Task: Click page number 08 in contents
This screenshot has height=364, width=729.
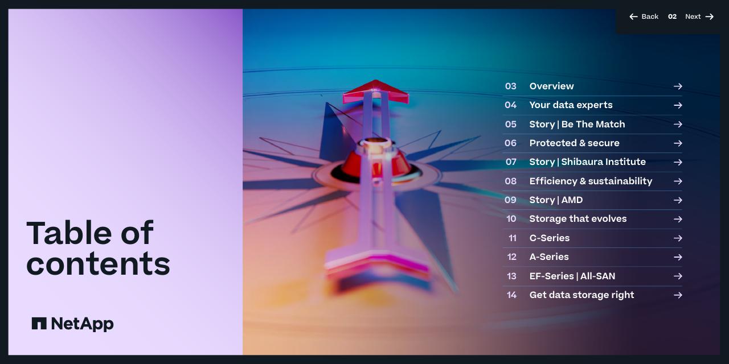Action: 510,181
